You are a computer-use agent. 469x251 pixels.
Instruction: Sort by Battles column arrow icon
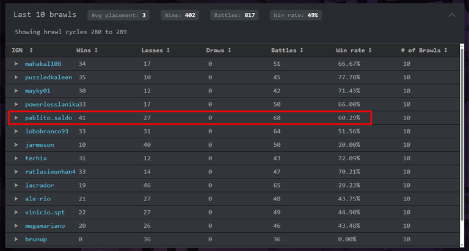click(302, 50)
